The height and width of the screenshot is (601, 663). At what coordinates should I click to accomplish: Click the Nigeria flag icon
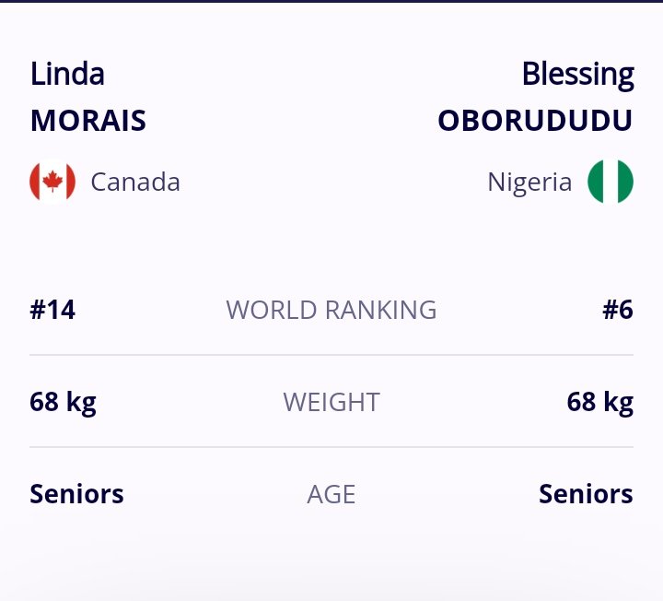point(611,182)
